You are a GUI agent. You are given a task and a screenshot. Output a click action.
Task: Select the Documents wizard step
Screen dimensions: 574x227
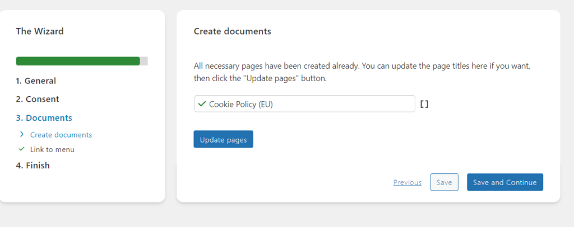coord(44,118)
